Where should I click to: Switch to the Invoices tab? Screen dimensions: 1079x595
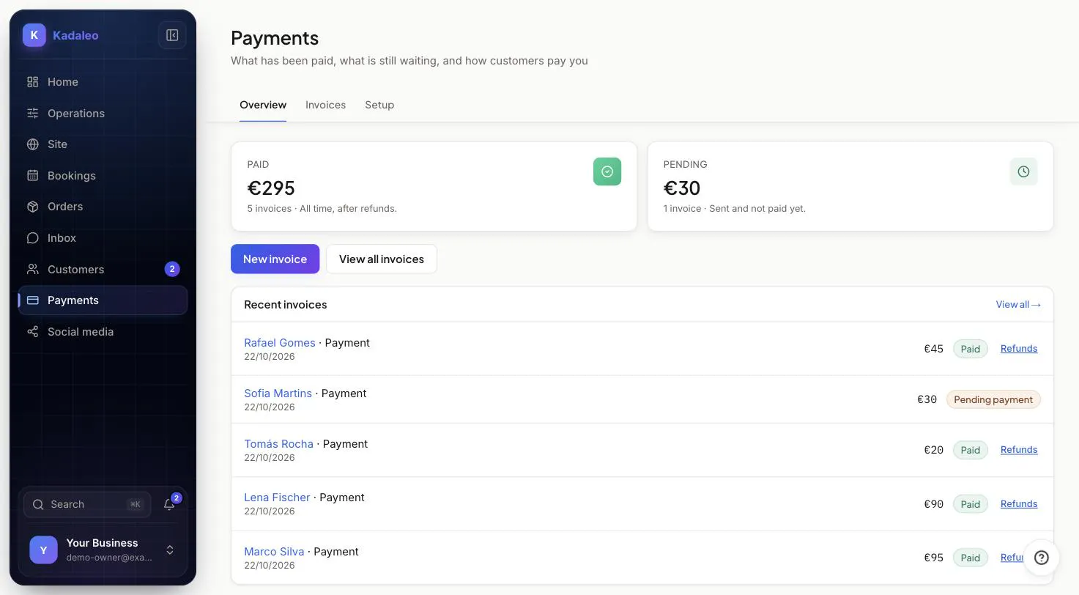click(x=325, y=105)
